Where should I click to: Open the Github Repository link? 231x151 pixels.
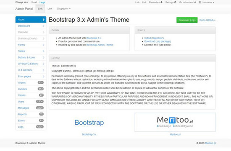click(154, 38)
